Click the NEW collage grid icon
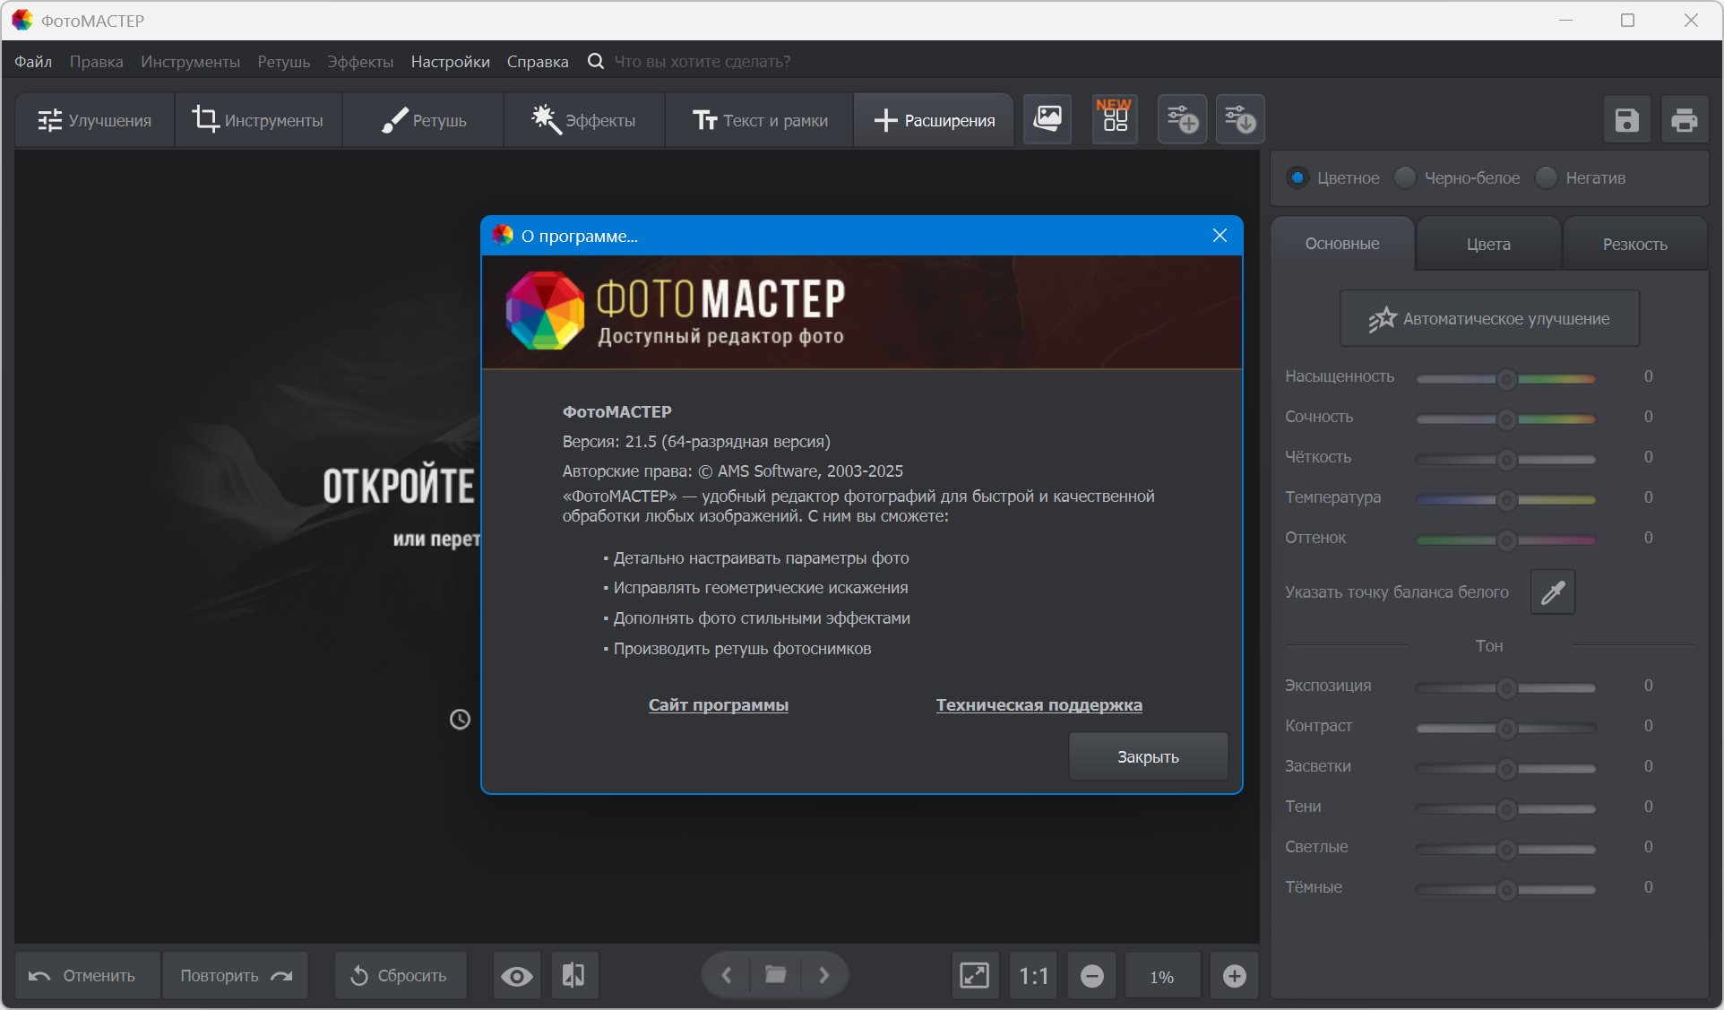Image resolution: width=1724 pixels, height=1010 pixels. [x=1115, y=119]
